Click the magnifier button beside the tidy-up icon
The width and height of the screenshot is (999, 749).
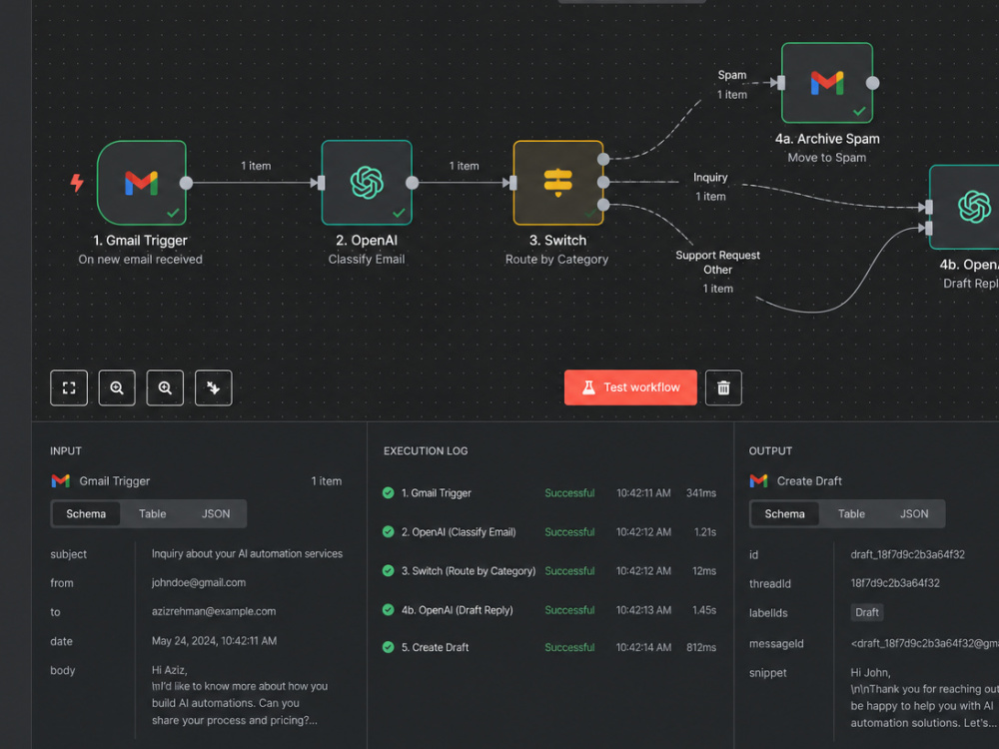[165, 387]
